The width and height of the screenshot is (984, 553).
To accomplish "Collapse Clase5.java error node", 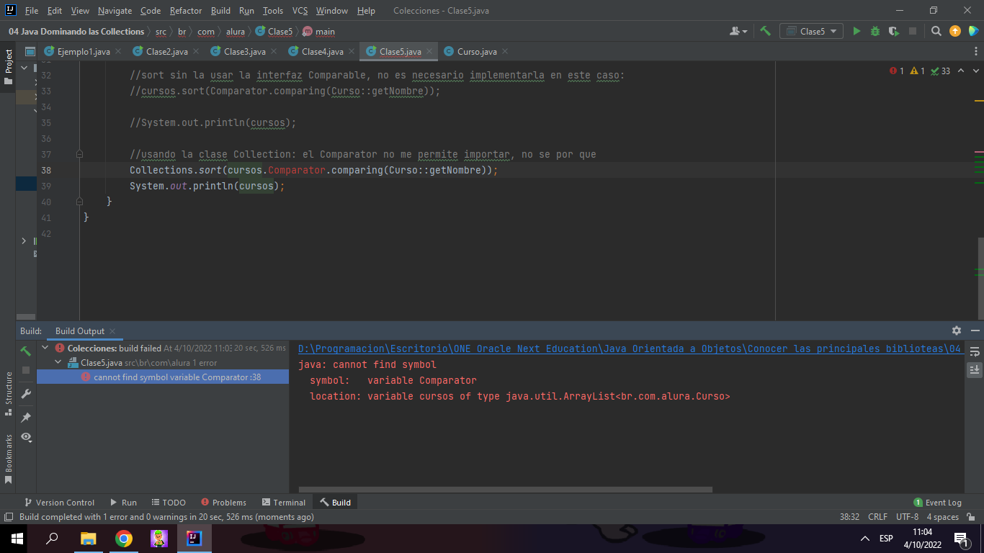I will point(58,363).
